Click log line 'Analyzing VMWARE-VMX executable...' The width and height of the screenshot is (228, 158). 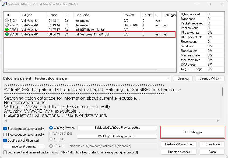[42, 111]
